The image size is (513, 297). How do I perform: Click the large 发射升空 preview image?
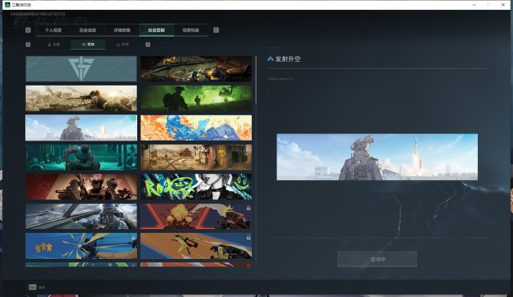coord(377,157)
